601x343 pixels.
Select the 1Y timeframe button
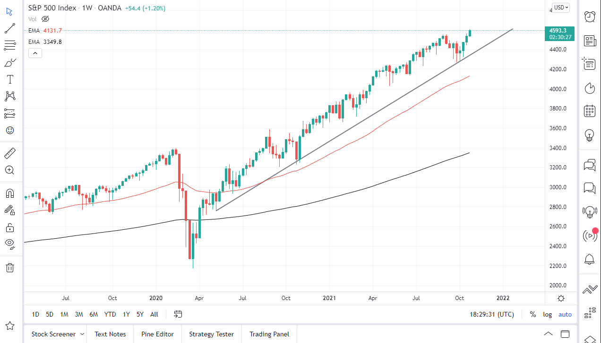pyautogui.click(x=126, y=314)
